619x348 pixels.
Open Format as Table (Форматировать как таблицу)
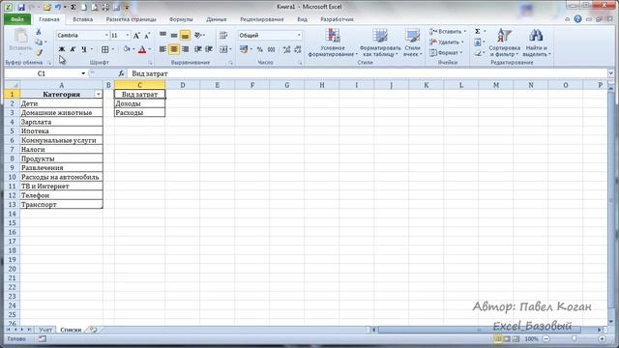[380, 43]
